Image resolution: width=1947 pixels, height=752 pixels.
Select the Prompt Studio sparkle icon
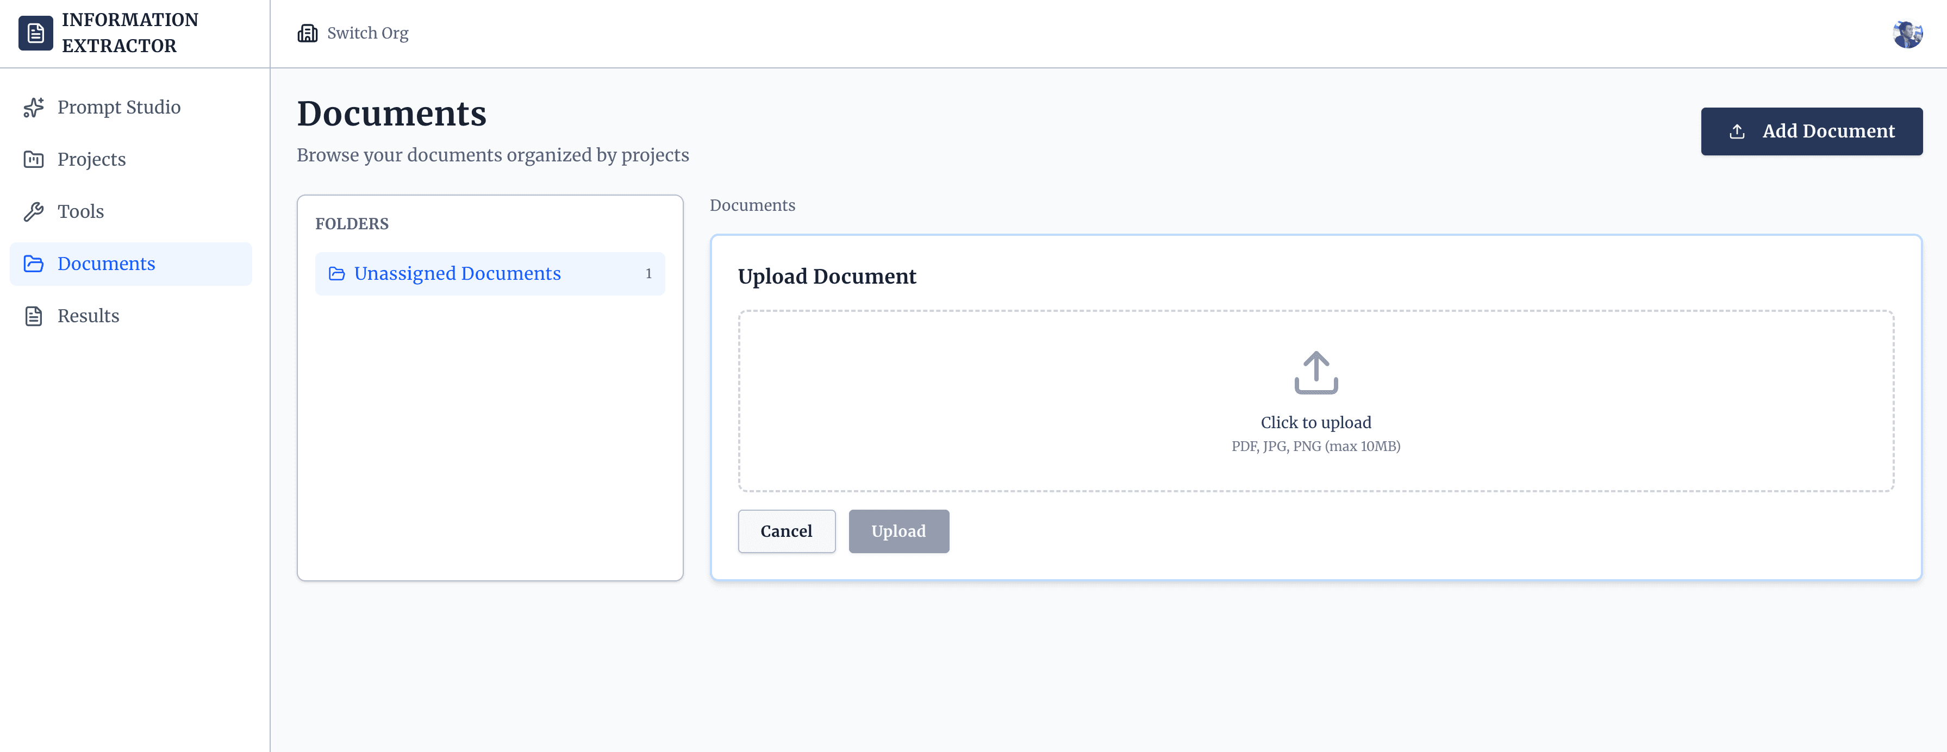pyautogui.click(x=34, y=108)
